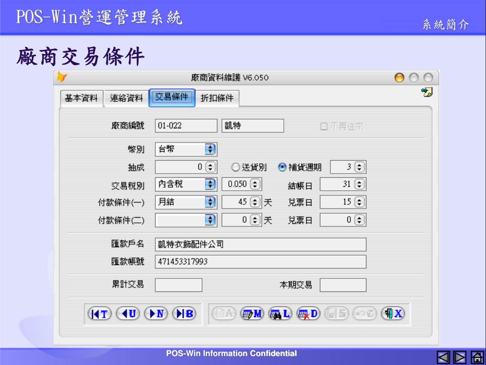486x365 pixels.
Task: Click the POS-Win Information Confidential footer
Action: 232,353
